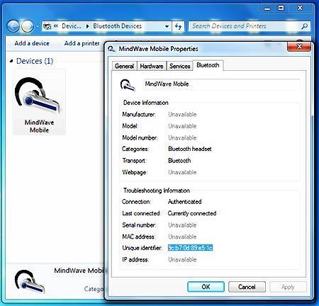Switch to the Hardware tab

click(152, 66)
